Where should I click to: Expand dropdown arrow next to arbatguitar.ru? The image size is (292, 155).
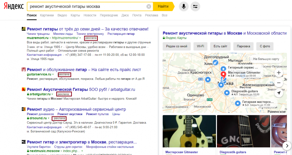pos(53,94)
